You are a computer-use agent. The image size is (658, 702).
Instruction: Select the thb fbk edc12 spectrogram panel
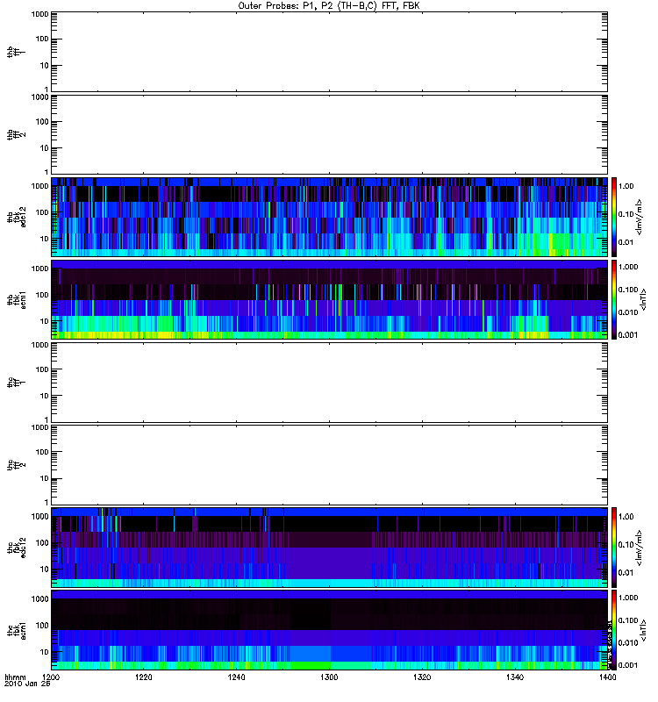coord(329,217)
